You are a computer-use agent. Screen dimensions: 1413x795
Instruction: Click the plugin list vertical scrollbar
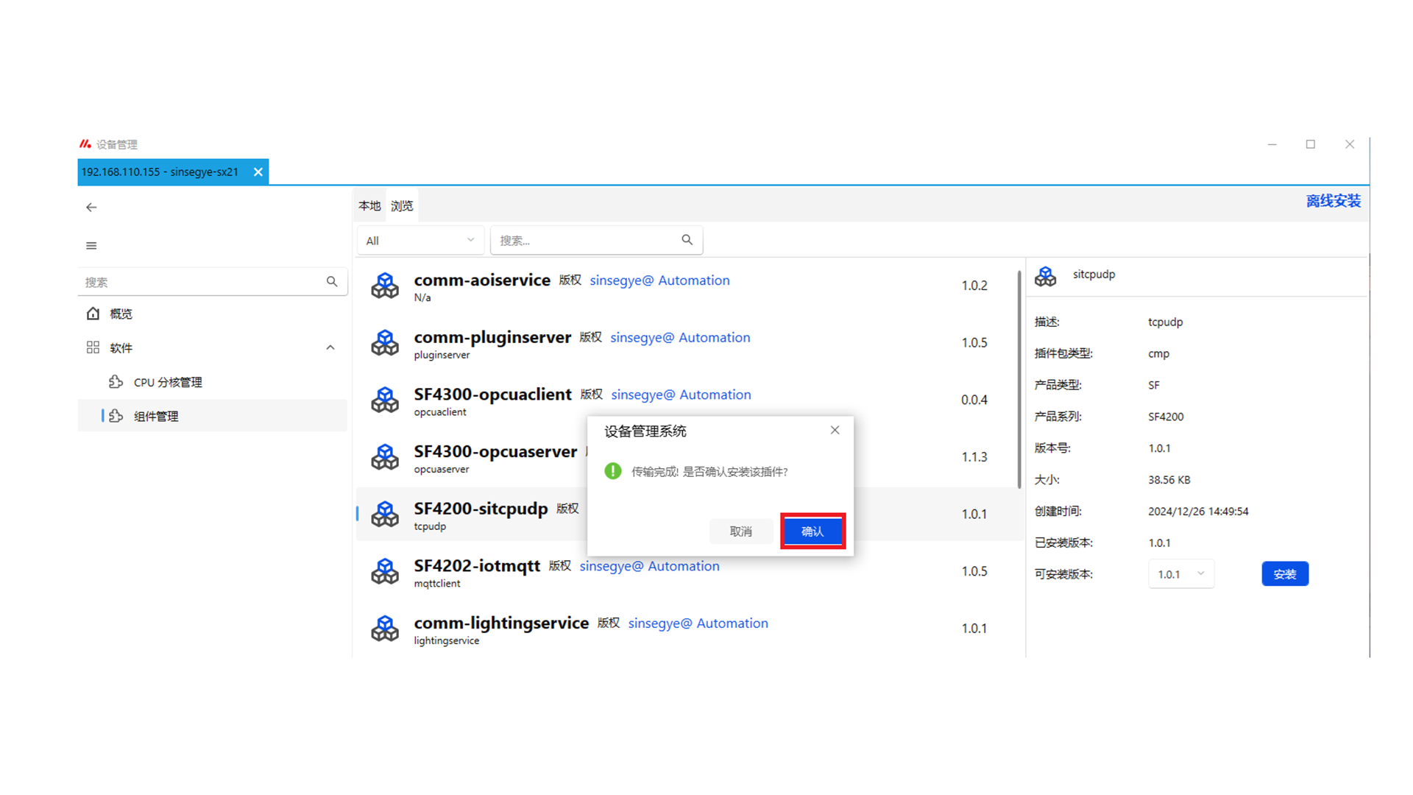[1019, 379]
